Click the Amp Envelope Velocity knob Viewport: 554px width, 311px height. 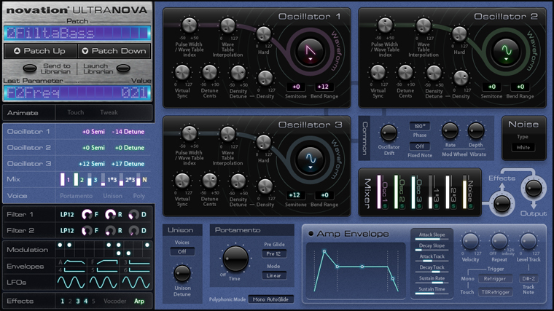[x=470, y=241]
